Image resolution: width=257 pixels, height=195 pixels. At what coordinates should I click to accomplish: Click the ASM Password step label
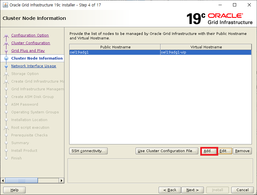[25, 104]
